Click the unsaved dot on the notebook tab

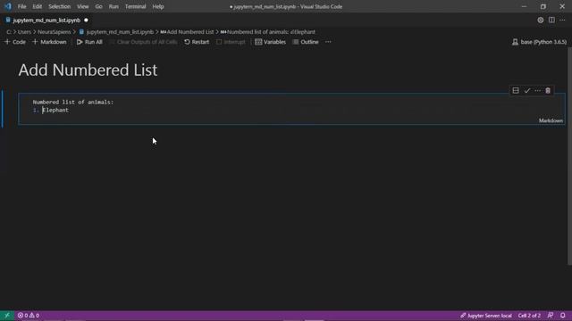pyautogui.click(x=86, y=21)
